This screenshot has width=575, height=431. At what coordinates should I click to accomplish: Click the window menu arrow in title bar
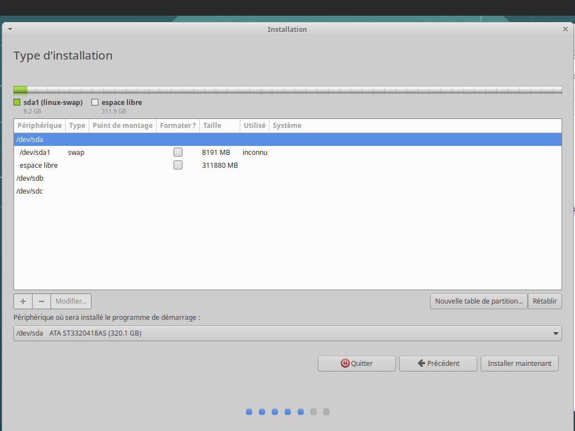10,29
